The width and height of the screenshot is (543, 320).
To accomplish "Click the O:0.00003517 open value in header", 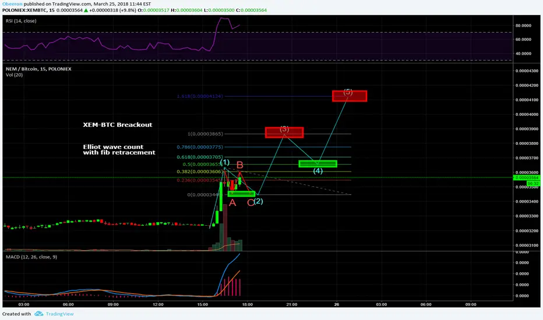I will (x=153, y=10).
